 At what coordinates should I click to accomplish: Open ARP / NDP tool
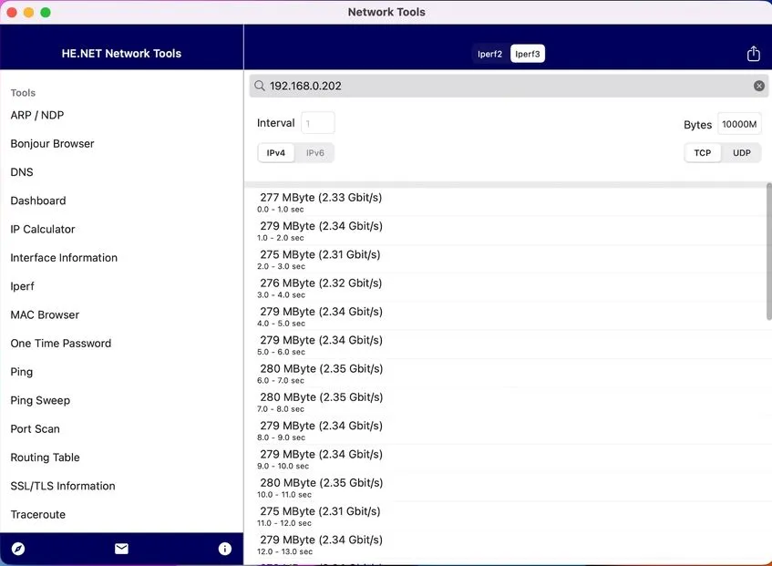(x=37, y=116)
